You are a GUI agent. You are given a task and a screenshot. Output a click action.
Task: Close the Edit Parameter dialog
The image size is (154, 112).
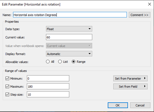point(150,4)
